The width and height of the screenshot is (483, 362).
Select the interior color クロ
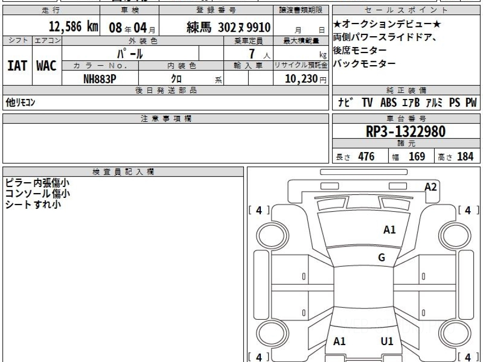click(x=176, y=78)
